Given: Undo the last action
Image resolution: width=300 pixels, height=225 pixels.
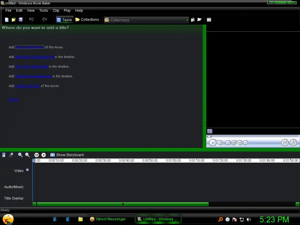Looking at the screenshot, I should click(31, 20).
